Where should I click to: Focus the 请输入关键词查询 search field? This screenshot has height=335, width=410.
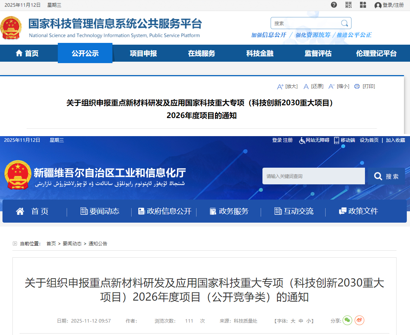pyautogui.click(x=313, y=176)
